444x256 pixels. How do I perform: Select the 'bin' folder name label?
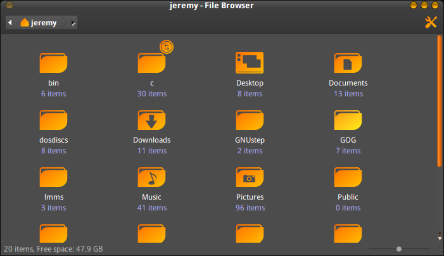tap(53, 83)
